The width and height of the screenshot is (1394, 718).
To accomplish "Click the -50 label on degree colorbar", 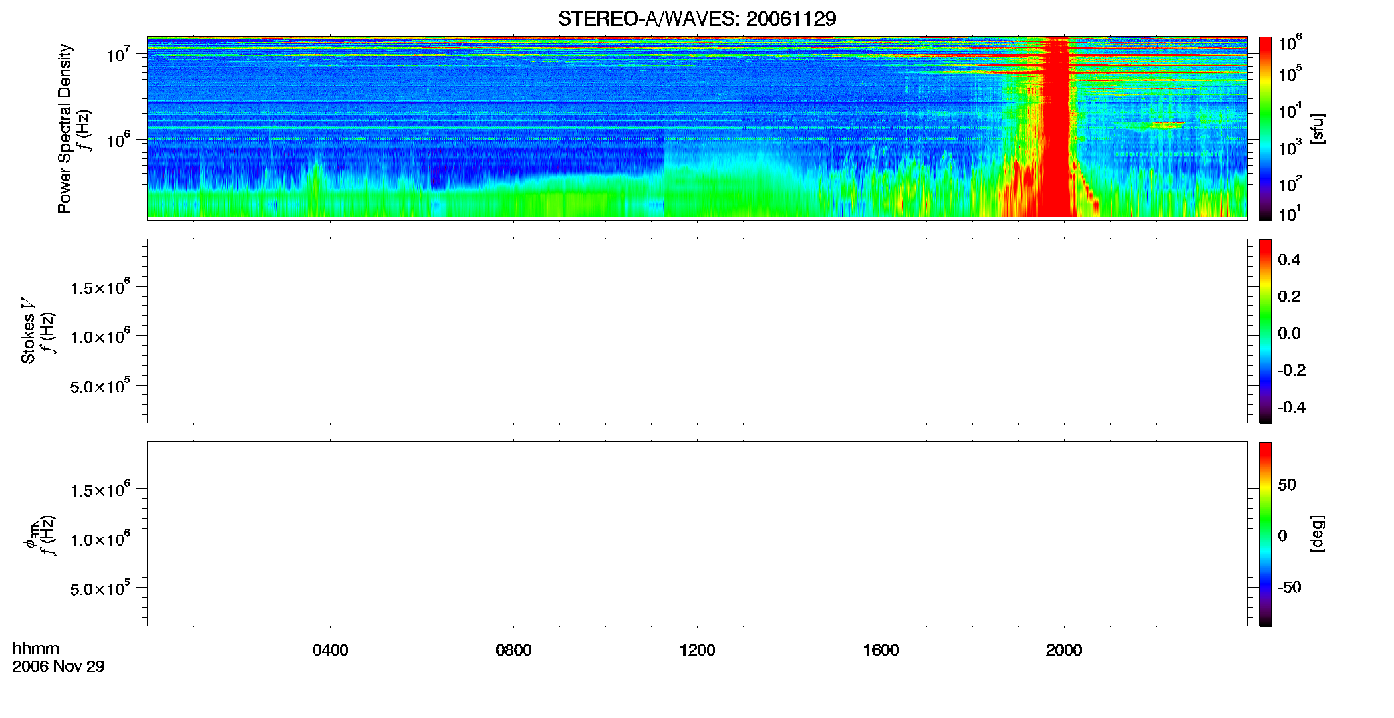I will [x=1290, y=588].
